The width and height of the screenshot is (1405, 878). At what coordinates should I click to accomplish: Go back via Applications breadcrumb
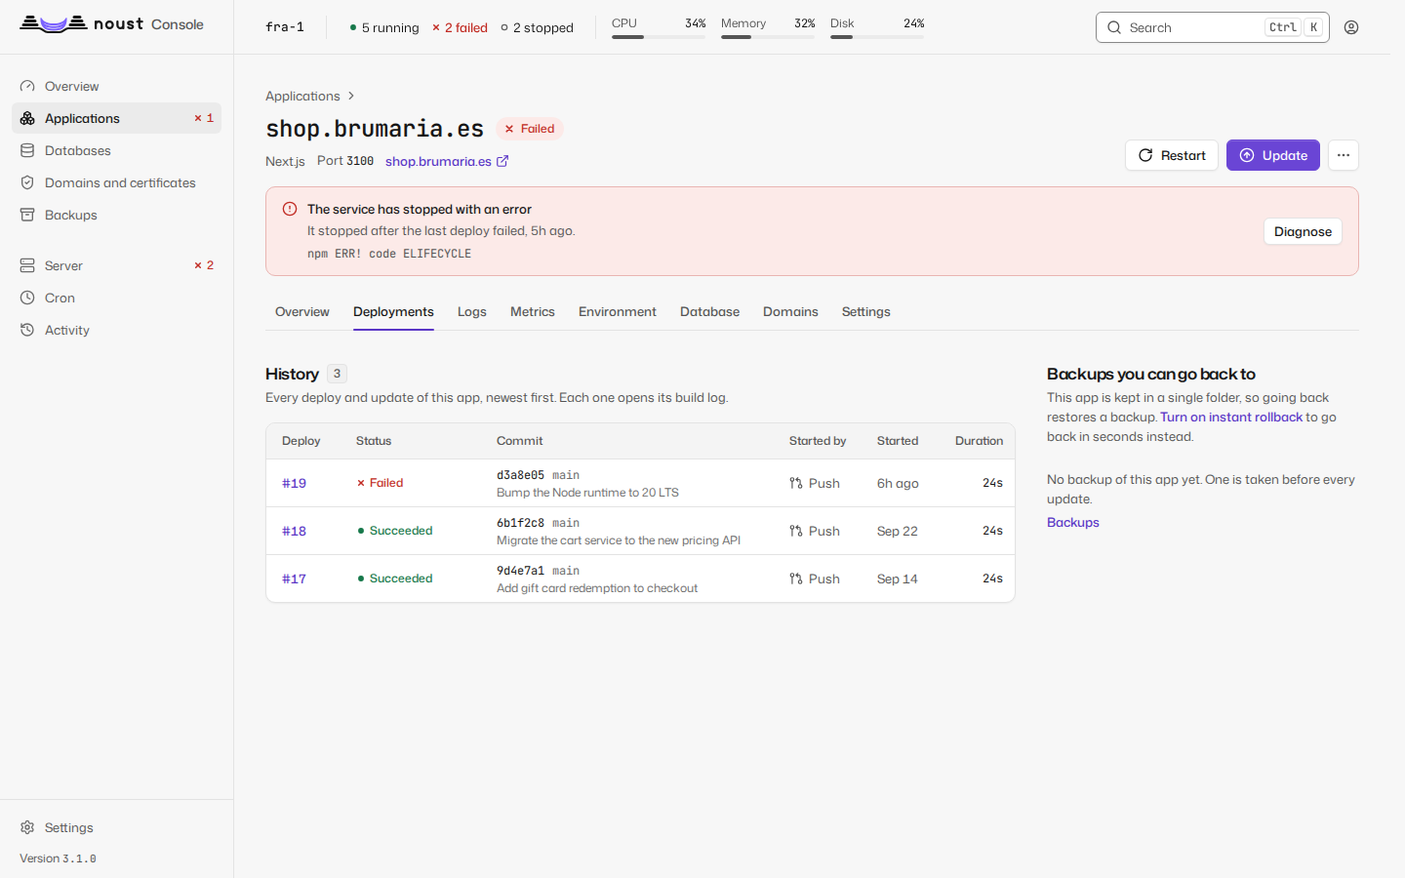pos(302,96)
